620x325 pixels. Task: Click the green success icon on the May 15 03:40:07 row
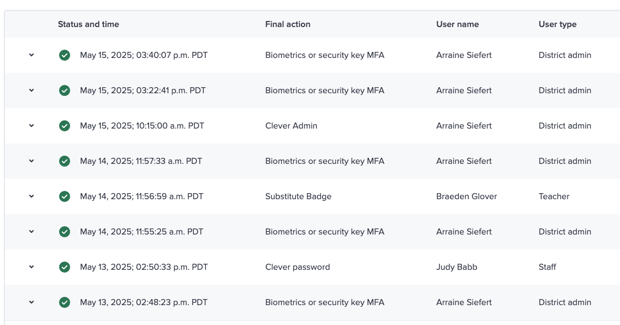click(x=65, y=55)
